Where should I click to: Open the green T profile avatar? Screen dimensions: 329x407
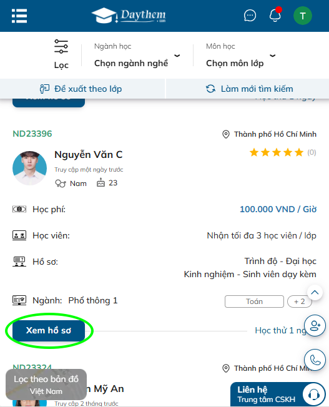click(303, 16)
